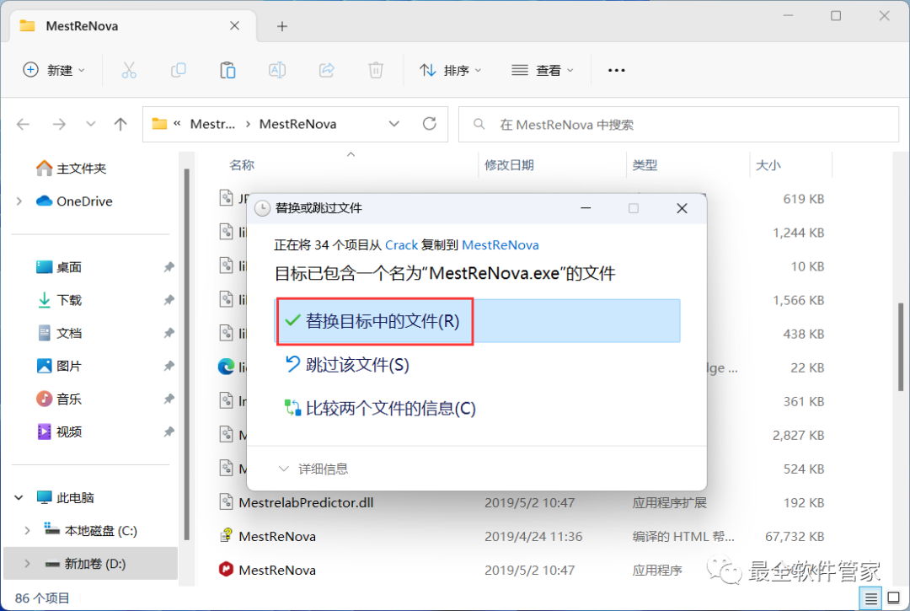Open the 查看 (View) dropdown
910x611 pixels.
(543, 70)
